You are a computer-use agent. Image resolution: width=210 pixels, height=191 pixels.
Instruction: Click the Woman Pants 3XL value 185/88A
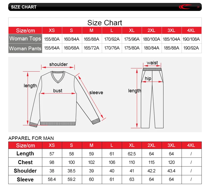click(171, 48)
